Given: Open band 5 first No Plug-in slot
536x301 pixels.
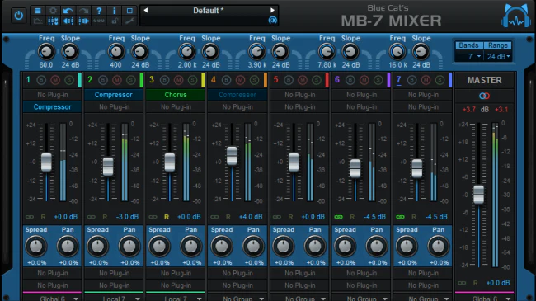Looking at the screenshot, I should (x=299, y=95).
